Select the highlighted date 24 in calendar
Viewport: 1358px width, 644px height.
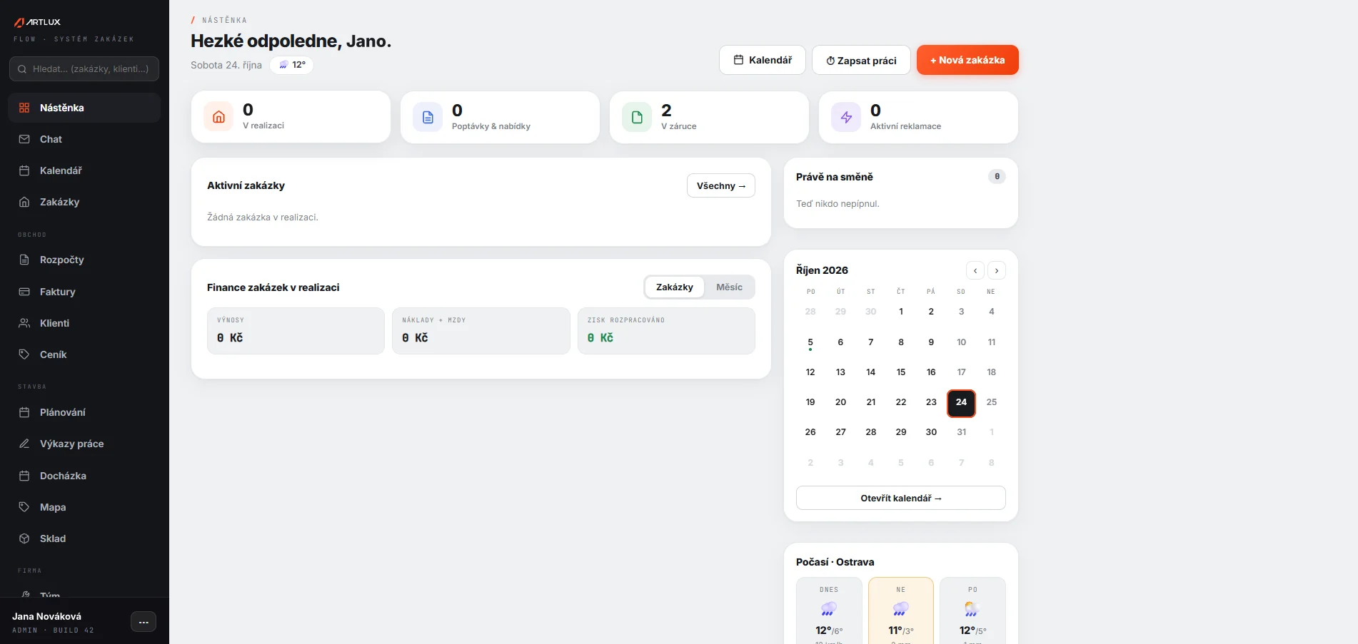coord(961,402)
